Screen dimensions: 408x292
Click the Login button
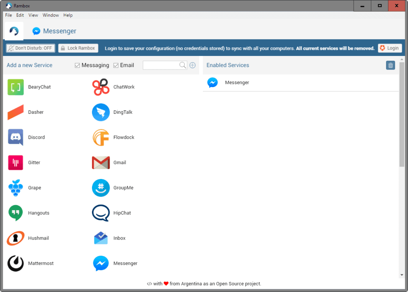[390, 48]
